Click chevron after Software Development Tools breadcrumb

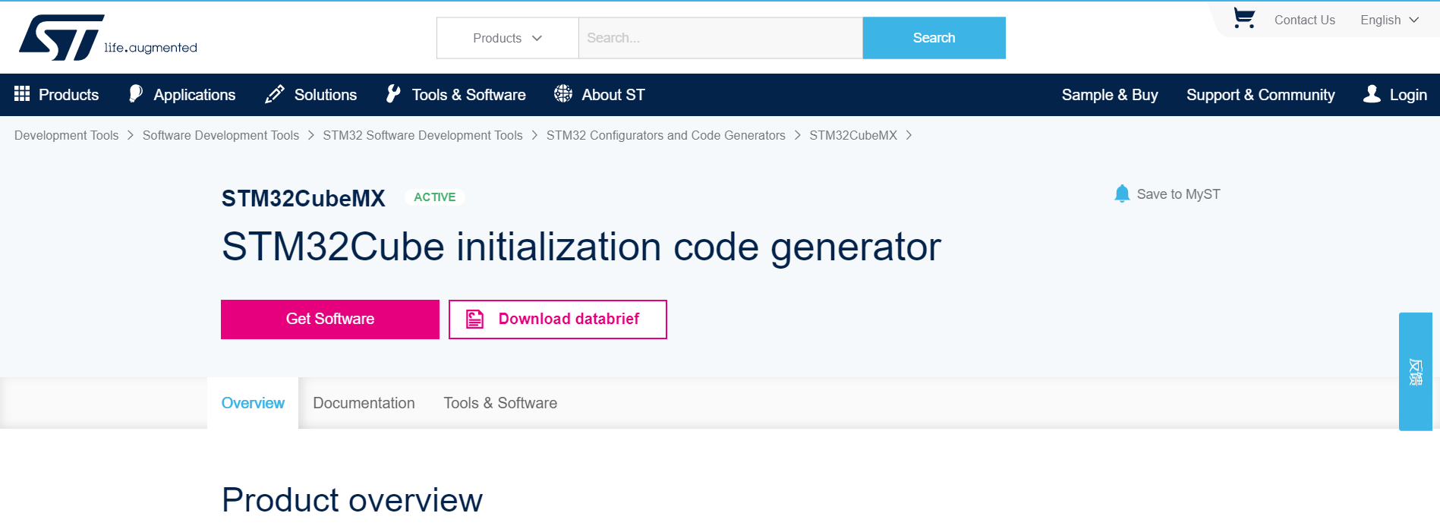point(311,135)
